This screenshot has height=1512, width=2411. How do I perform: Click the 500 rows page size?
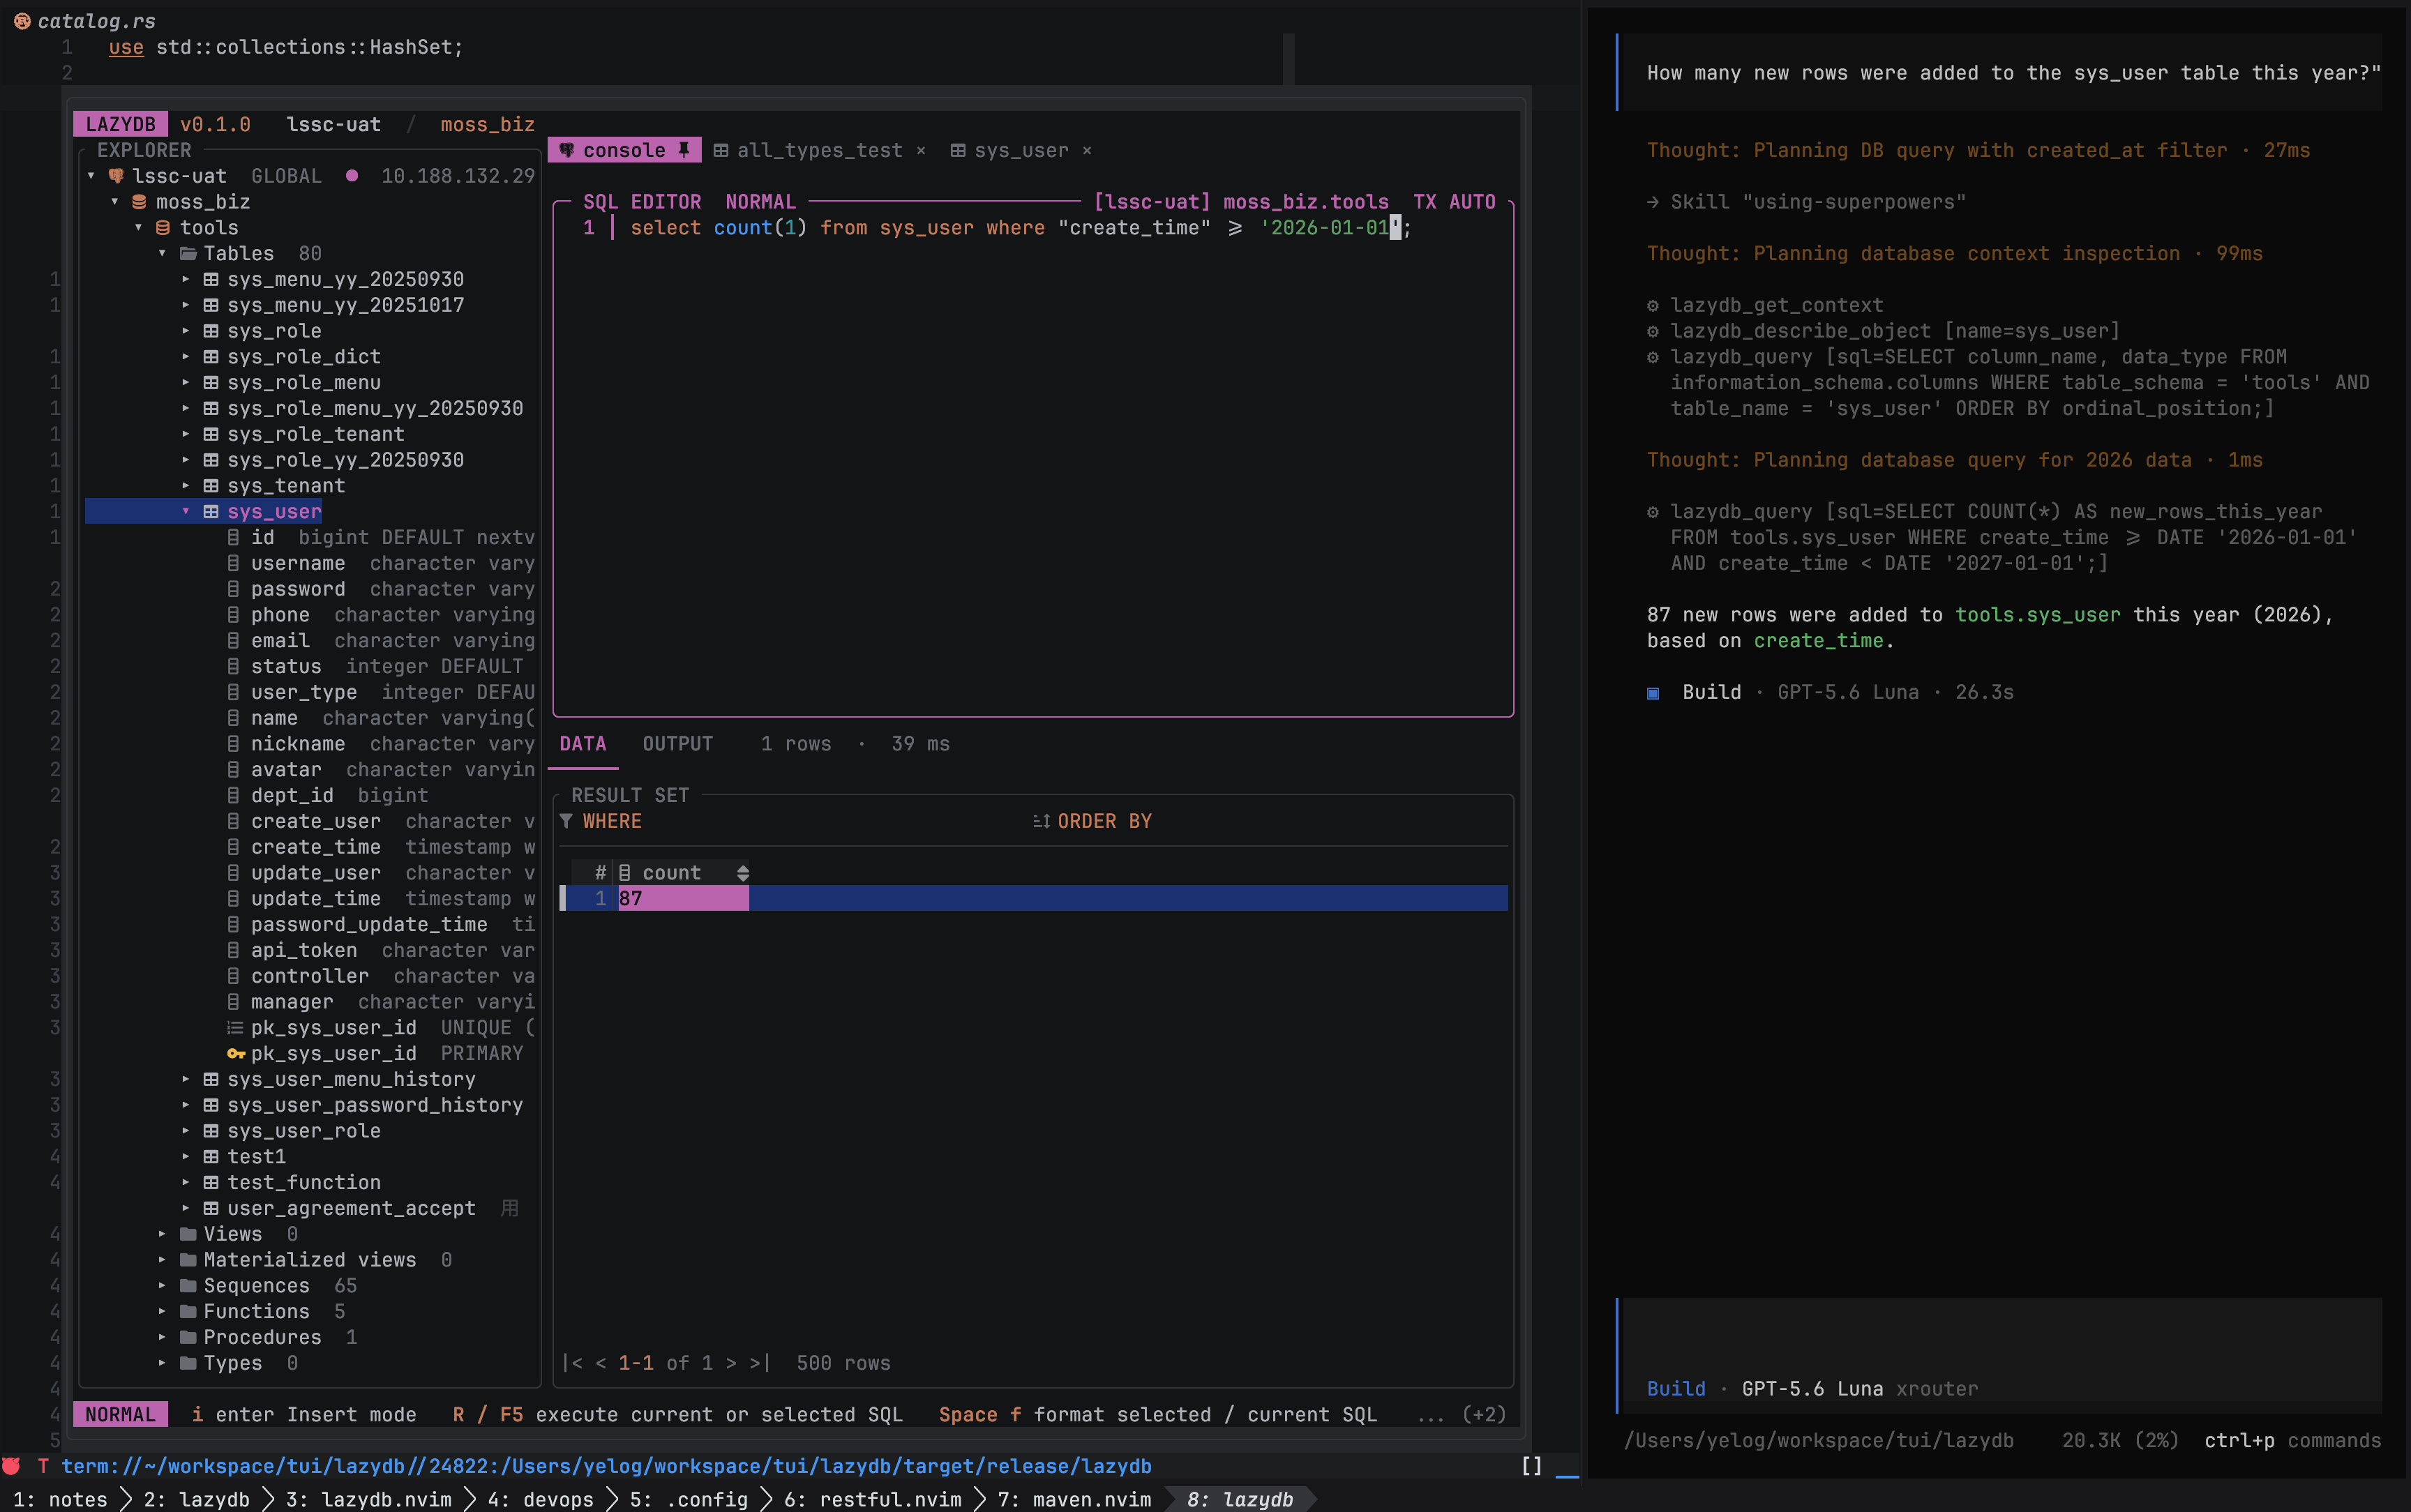coord(843,1363)
